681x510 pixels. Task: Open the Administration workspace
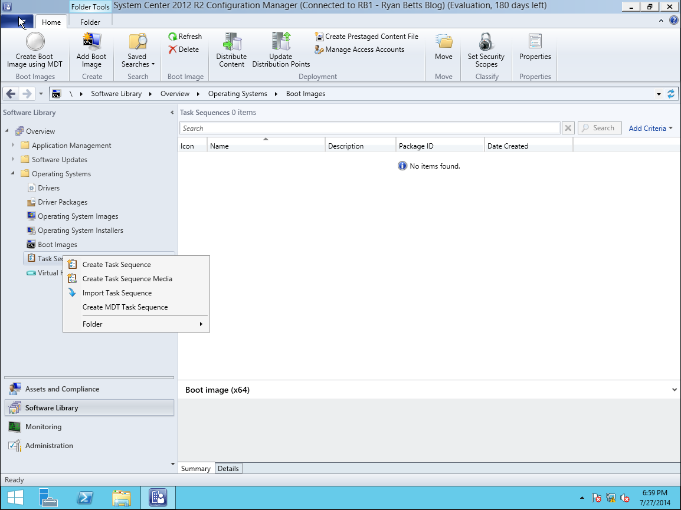click(89, 445)
